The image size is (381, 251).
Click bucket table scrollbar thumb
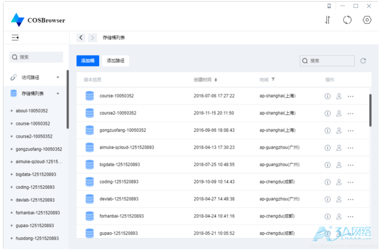point(370,110)
